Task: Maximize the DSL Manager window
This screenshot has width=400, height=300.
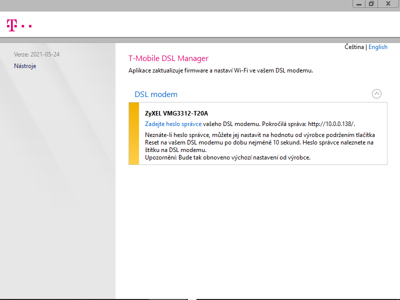Action: 371,4
